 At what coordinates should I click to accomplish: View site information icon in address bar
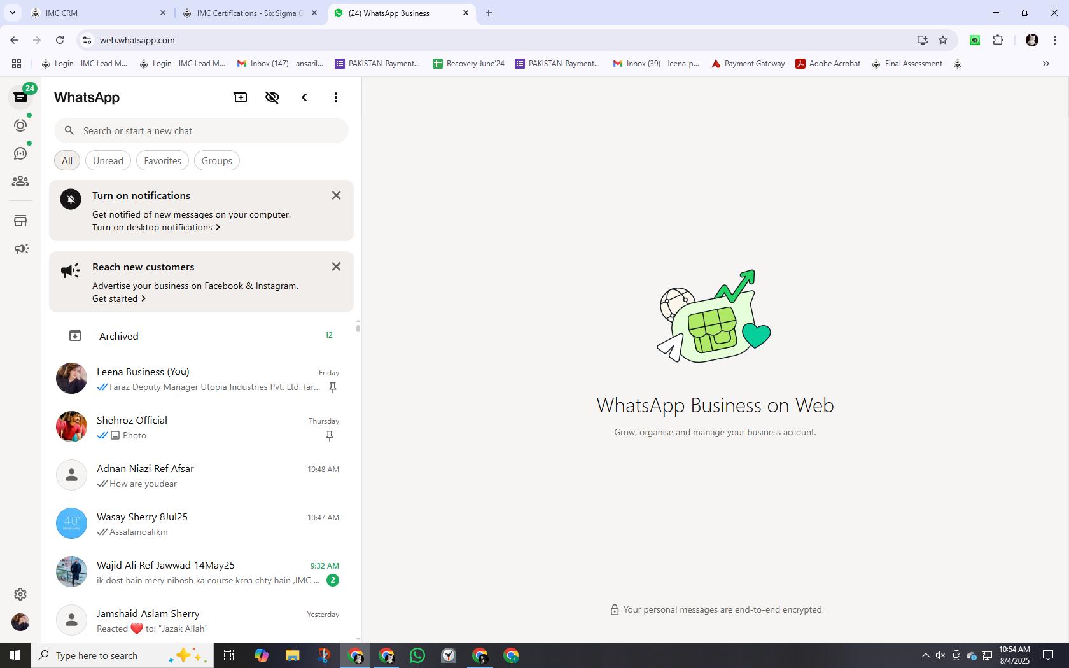(x=87, y=40)
